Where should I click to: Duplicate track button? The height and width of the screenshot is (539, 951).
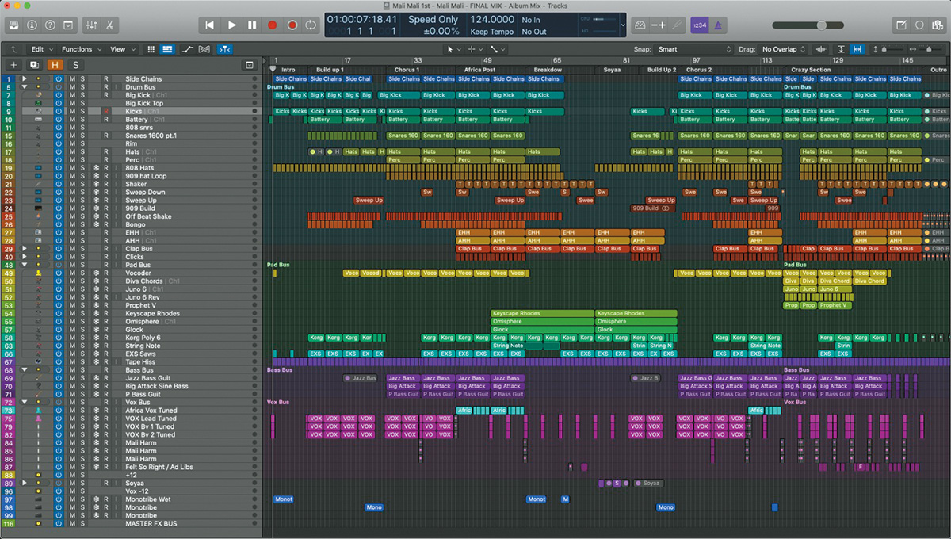pos(34,65)
